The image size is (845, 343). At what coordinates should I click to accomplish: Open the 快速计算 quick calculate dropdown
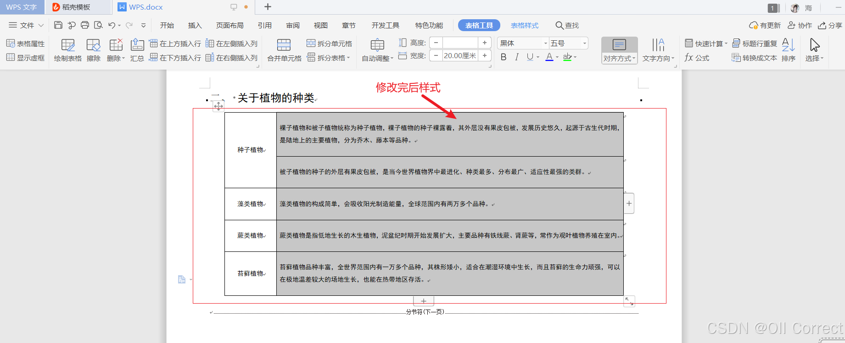pos(706,44)
